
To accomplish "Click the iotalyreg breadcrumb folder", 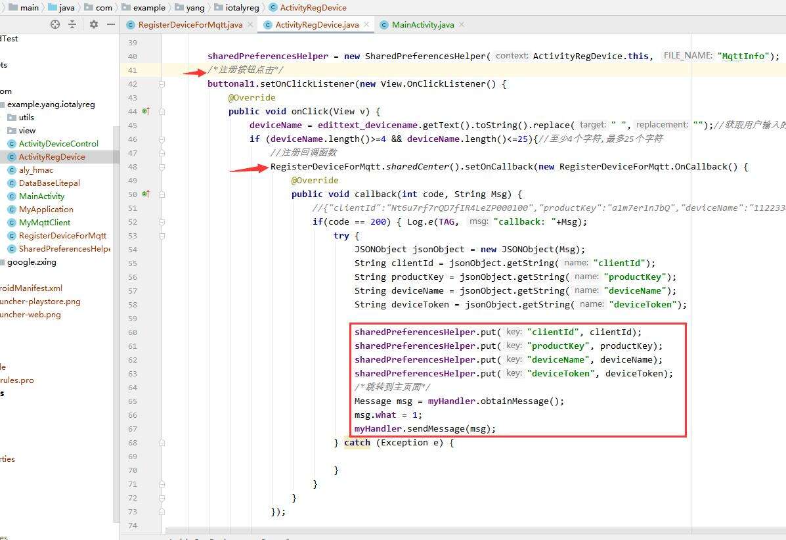I will (x=240, y=8).
